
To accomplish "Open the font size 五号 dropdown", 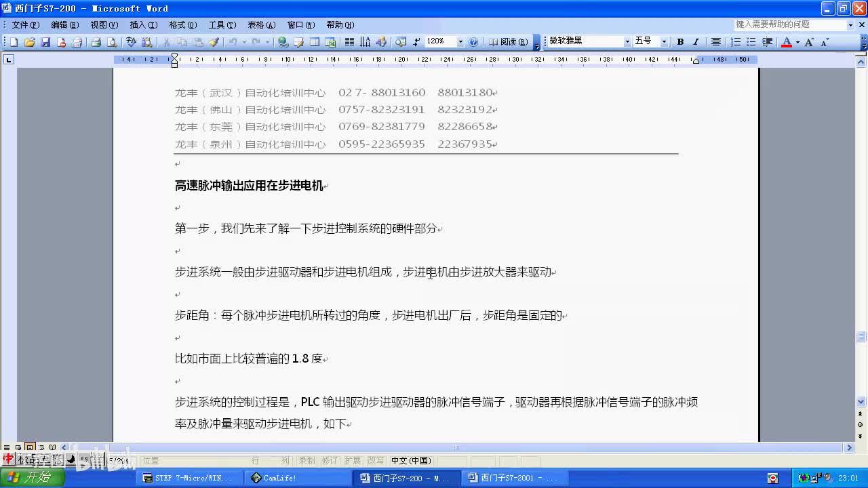I will (664, 42).
